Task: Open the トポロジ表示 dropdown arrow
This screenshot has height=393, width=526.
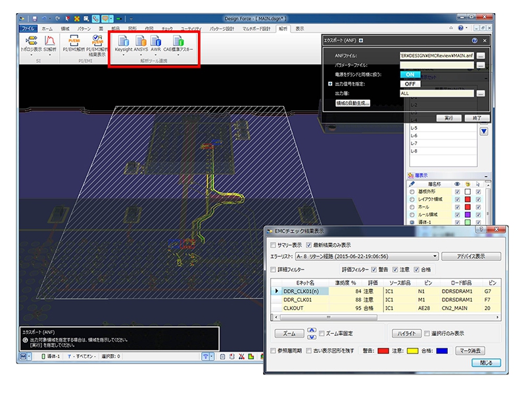Action: [31, 55]
